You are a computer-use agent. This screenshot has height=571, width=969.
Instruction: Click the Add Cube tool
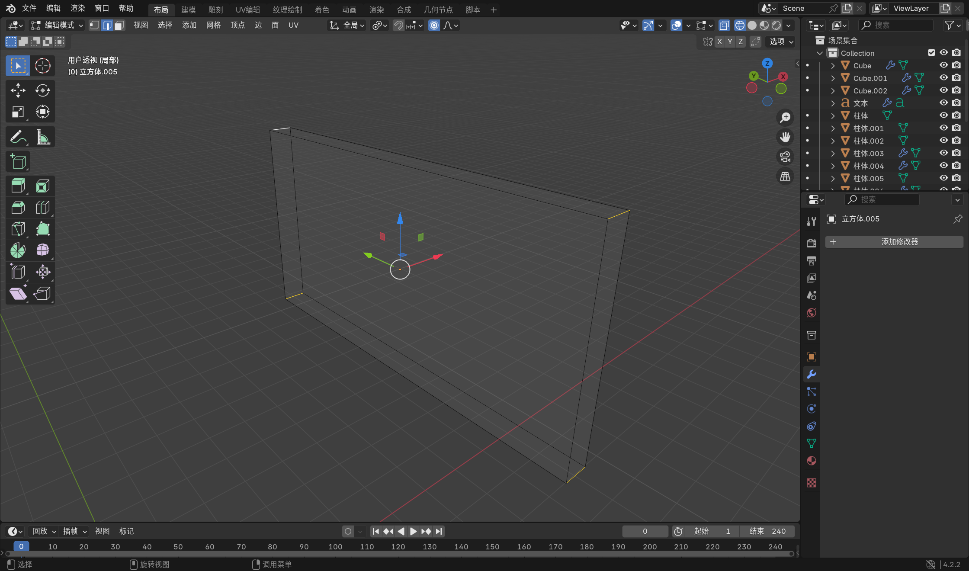click(x=18, y=162)
